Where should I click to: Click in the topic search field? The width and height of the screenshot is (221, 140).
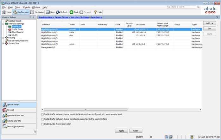[181, 7]
